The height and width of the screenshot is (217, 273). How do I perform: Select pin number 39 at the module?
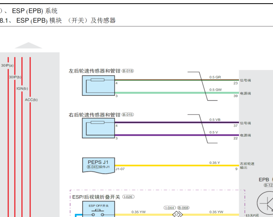pyautogui.click(x=236, y=96)
